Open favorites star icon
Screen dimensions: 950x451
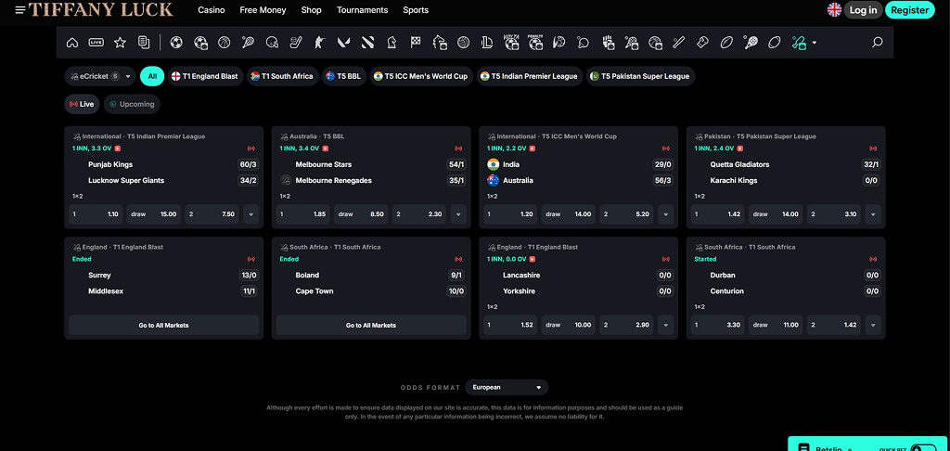point(120,43)
